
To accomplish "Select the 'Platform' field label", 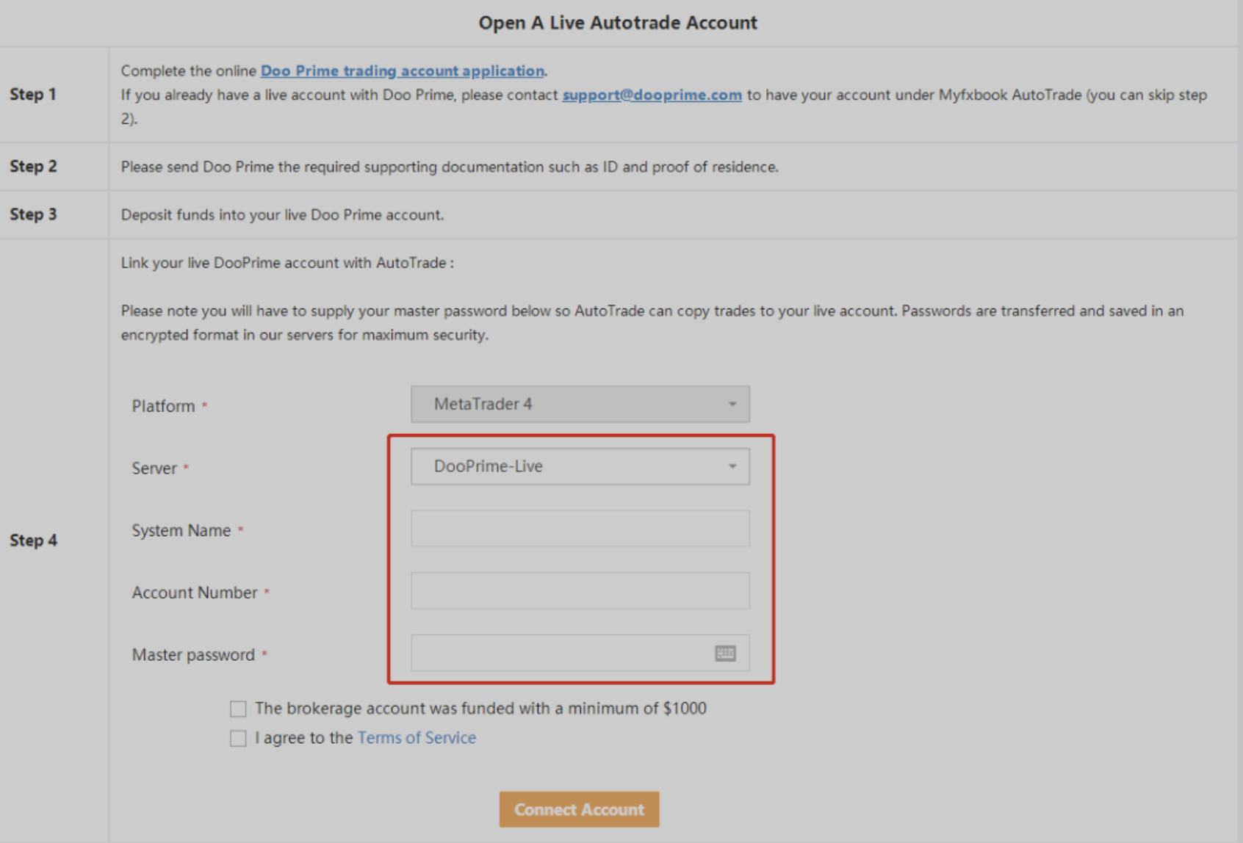I will click(x=163, y=406).
